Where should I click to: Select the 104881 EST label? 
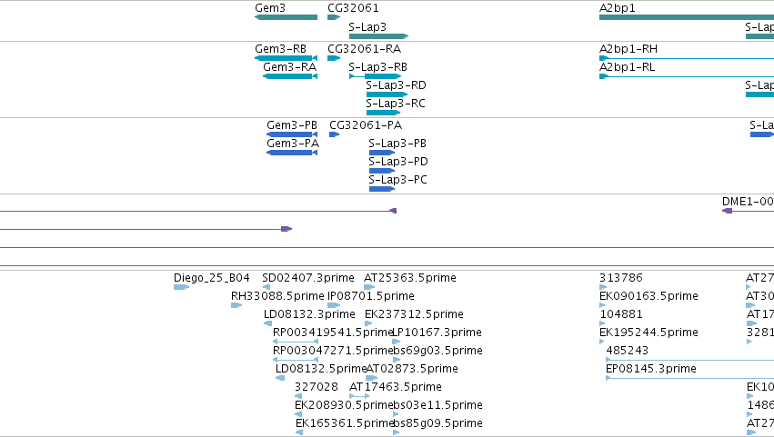[x=621, y=314]
